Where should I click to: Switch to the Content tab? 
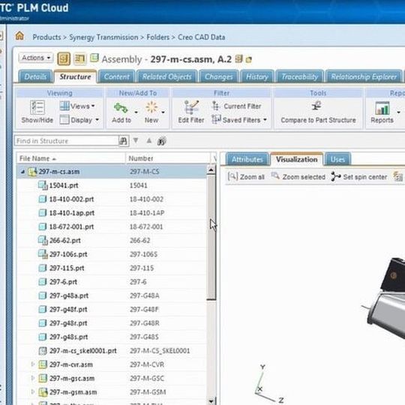pyautogui.click(x=117, y=76)
